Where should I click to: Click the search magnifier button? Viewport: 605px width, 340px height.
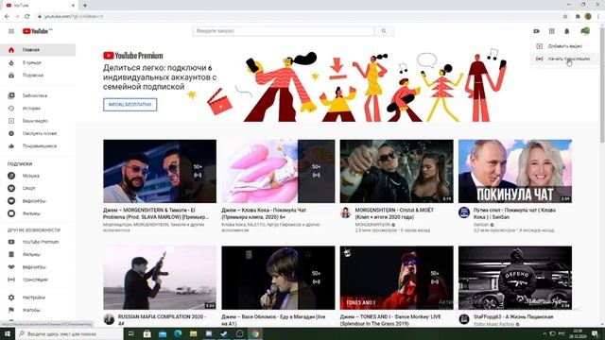(x=384, y=31)
